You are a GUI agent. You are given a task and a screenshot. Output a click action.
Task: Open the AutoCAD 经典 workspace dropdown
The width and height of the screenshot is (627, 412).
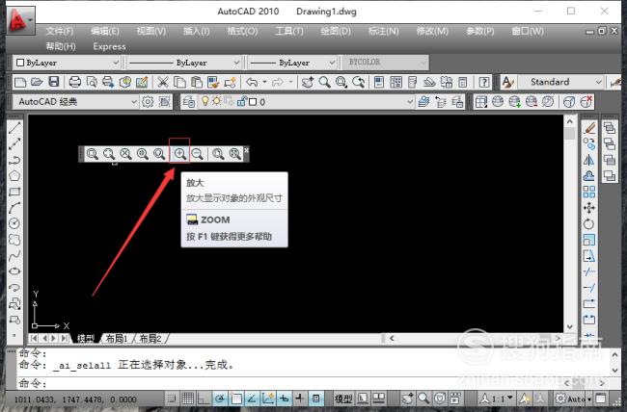134,102
